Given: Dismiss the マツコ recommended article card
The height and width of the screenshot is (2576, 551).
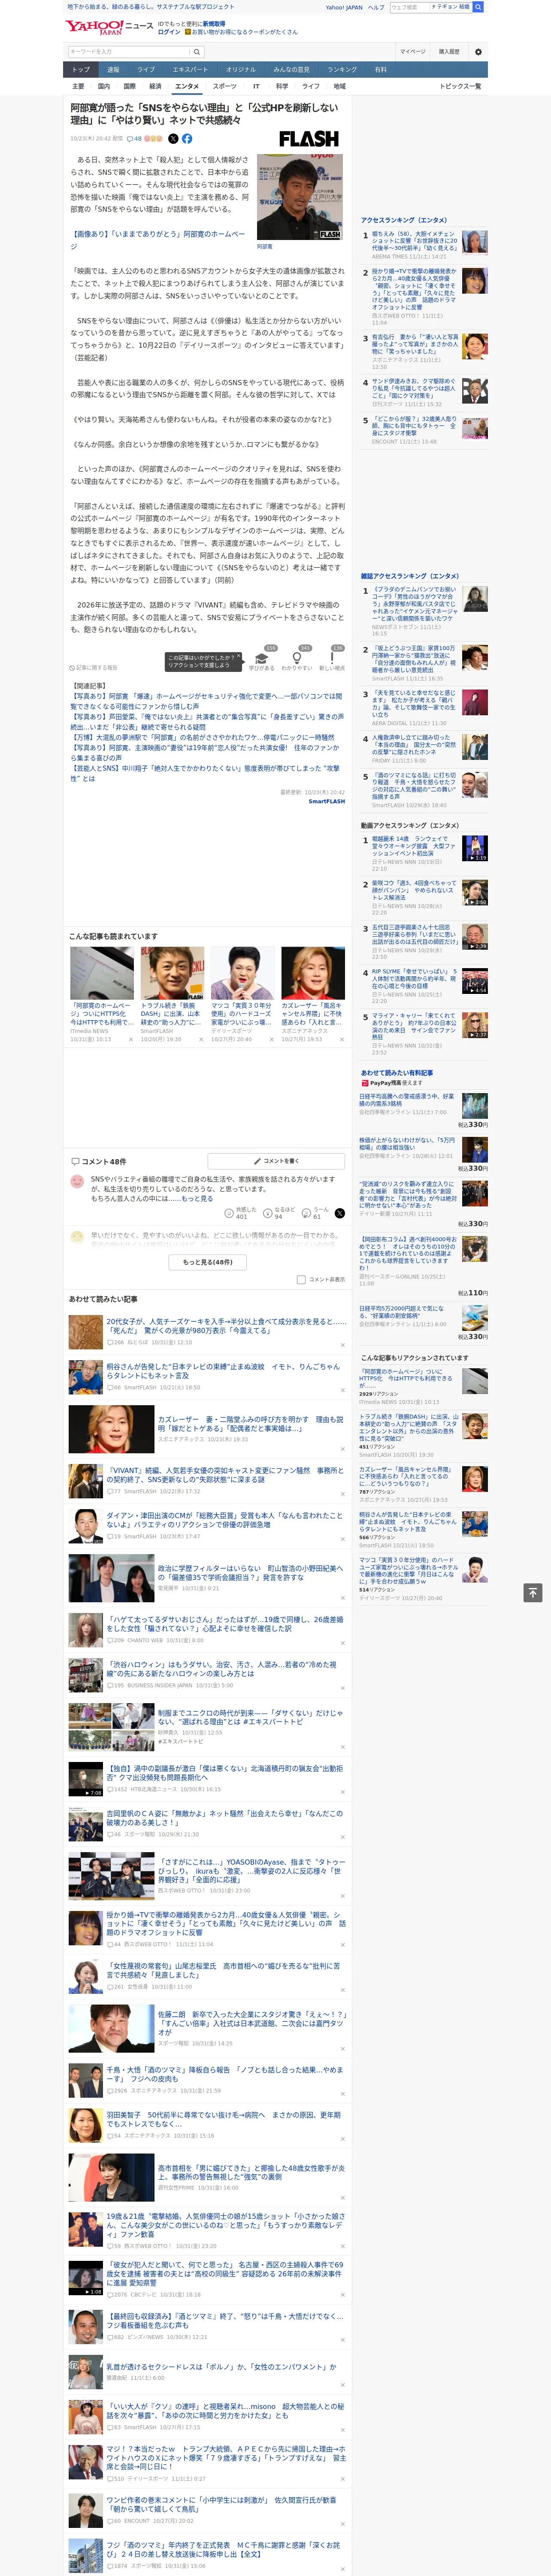Looking at the screenshot, I should coord(271,1039).
